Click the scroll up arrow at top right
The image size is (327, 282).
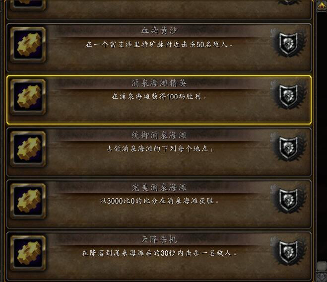coord(322,5)
